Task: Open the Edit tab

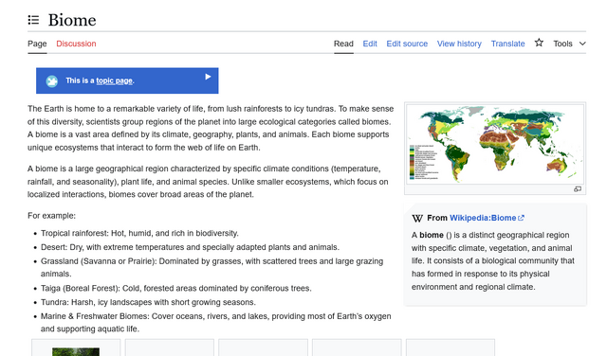Action: [370, 44]
